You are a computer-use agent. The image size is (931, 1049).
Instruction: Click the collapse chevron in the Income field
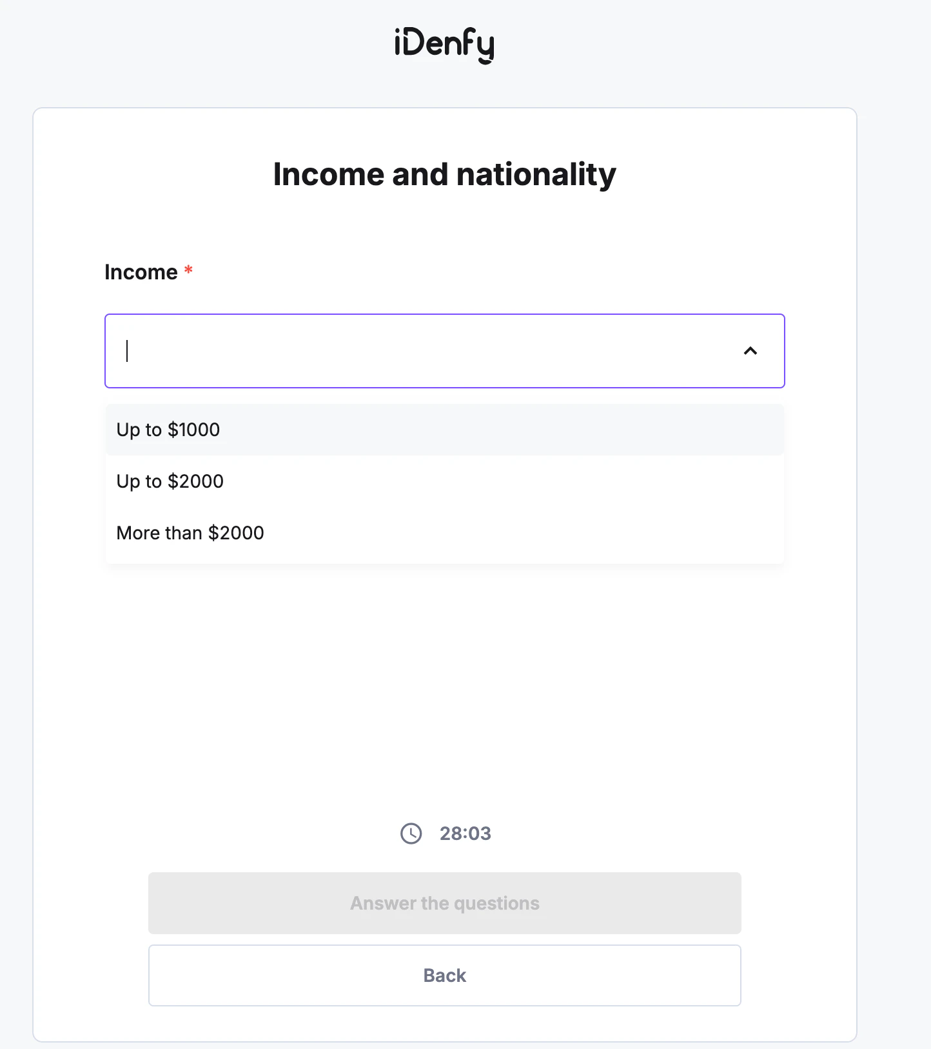(x=750, y=352)
